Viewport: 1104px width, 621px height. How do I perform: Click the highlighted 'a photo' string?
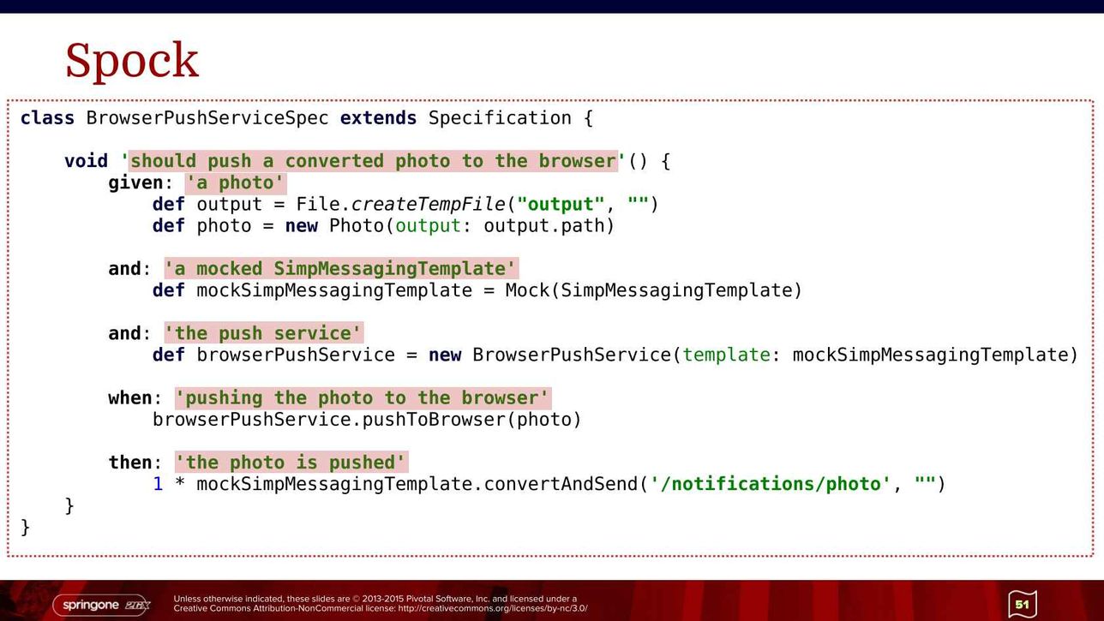click(236, 182)
